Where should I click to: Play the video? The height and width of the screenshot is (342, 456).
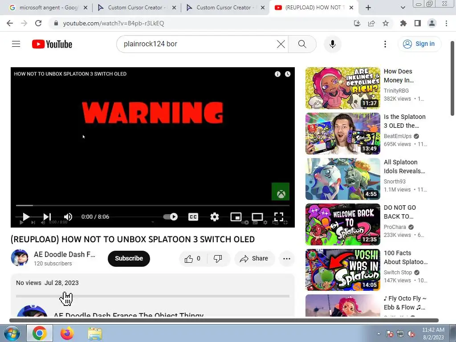click(26, 217)
